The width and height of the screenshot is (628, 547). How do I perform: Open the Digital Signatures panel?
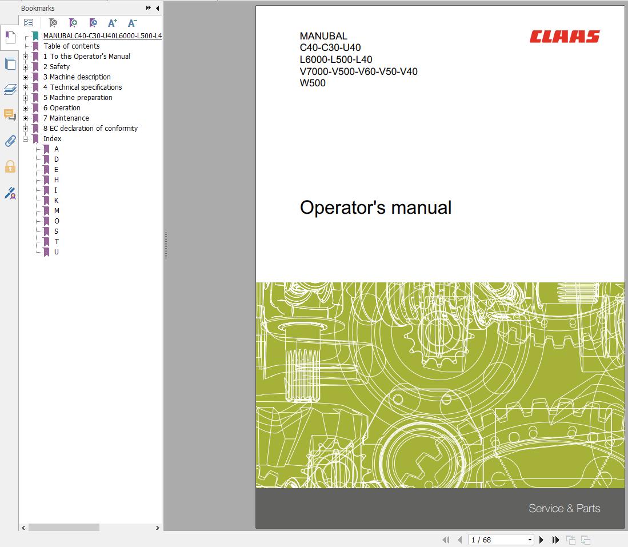tap(10, 193)
